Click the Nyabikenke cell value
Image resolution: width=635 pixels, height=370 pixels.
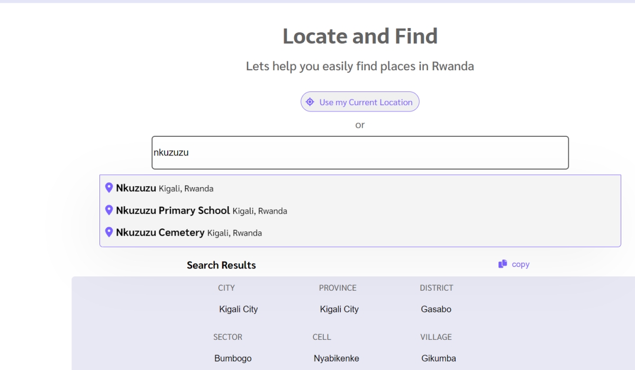(x=337, y=358)
